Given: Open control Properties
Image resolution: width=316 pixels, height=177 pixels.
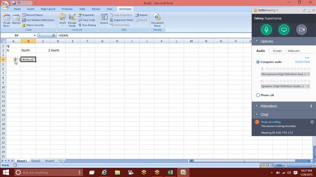Looking at the screenshot, I should click(x=86, y=15).
